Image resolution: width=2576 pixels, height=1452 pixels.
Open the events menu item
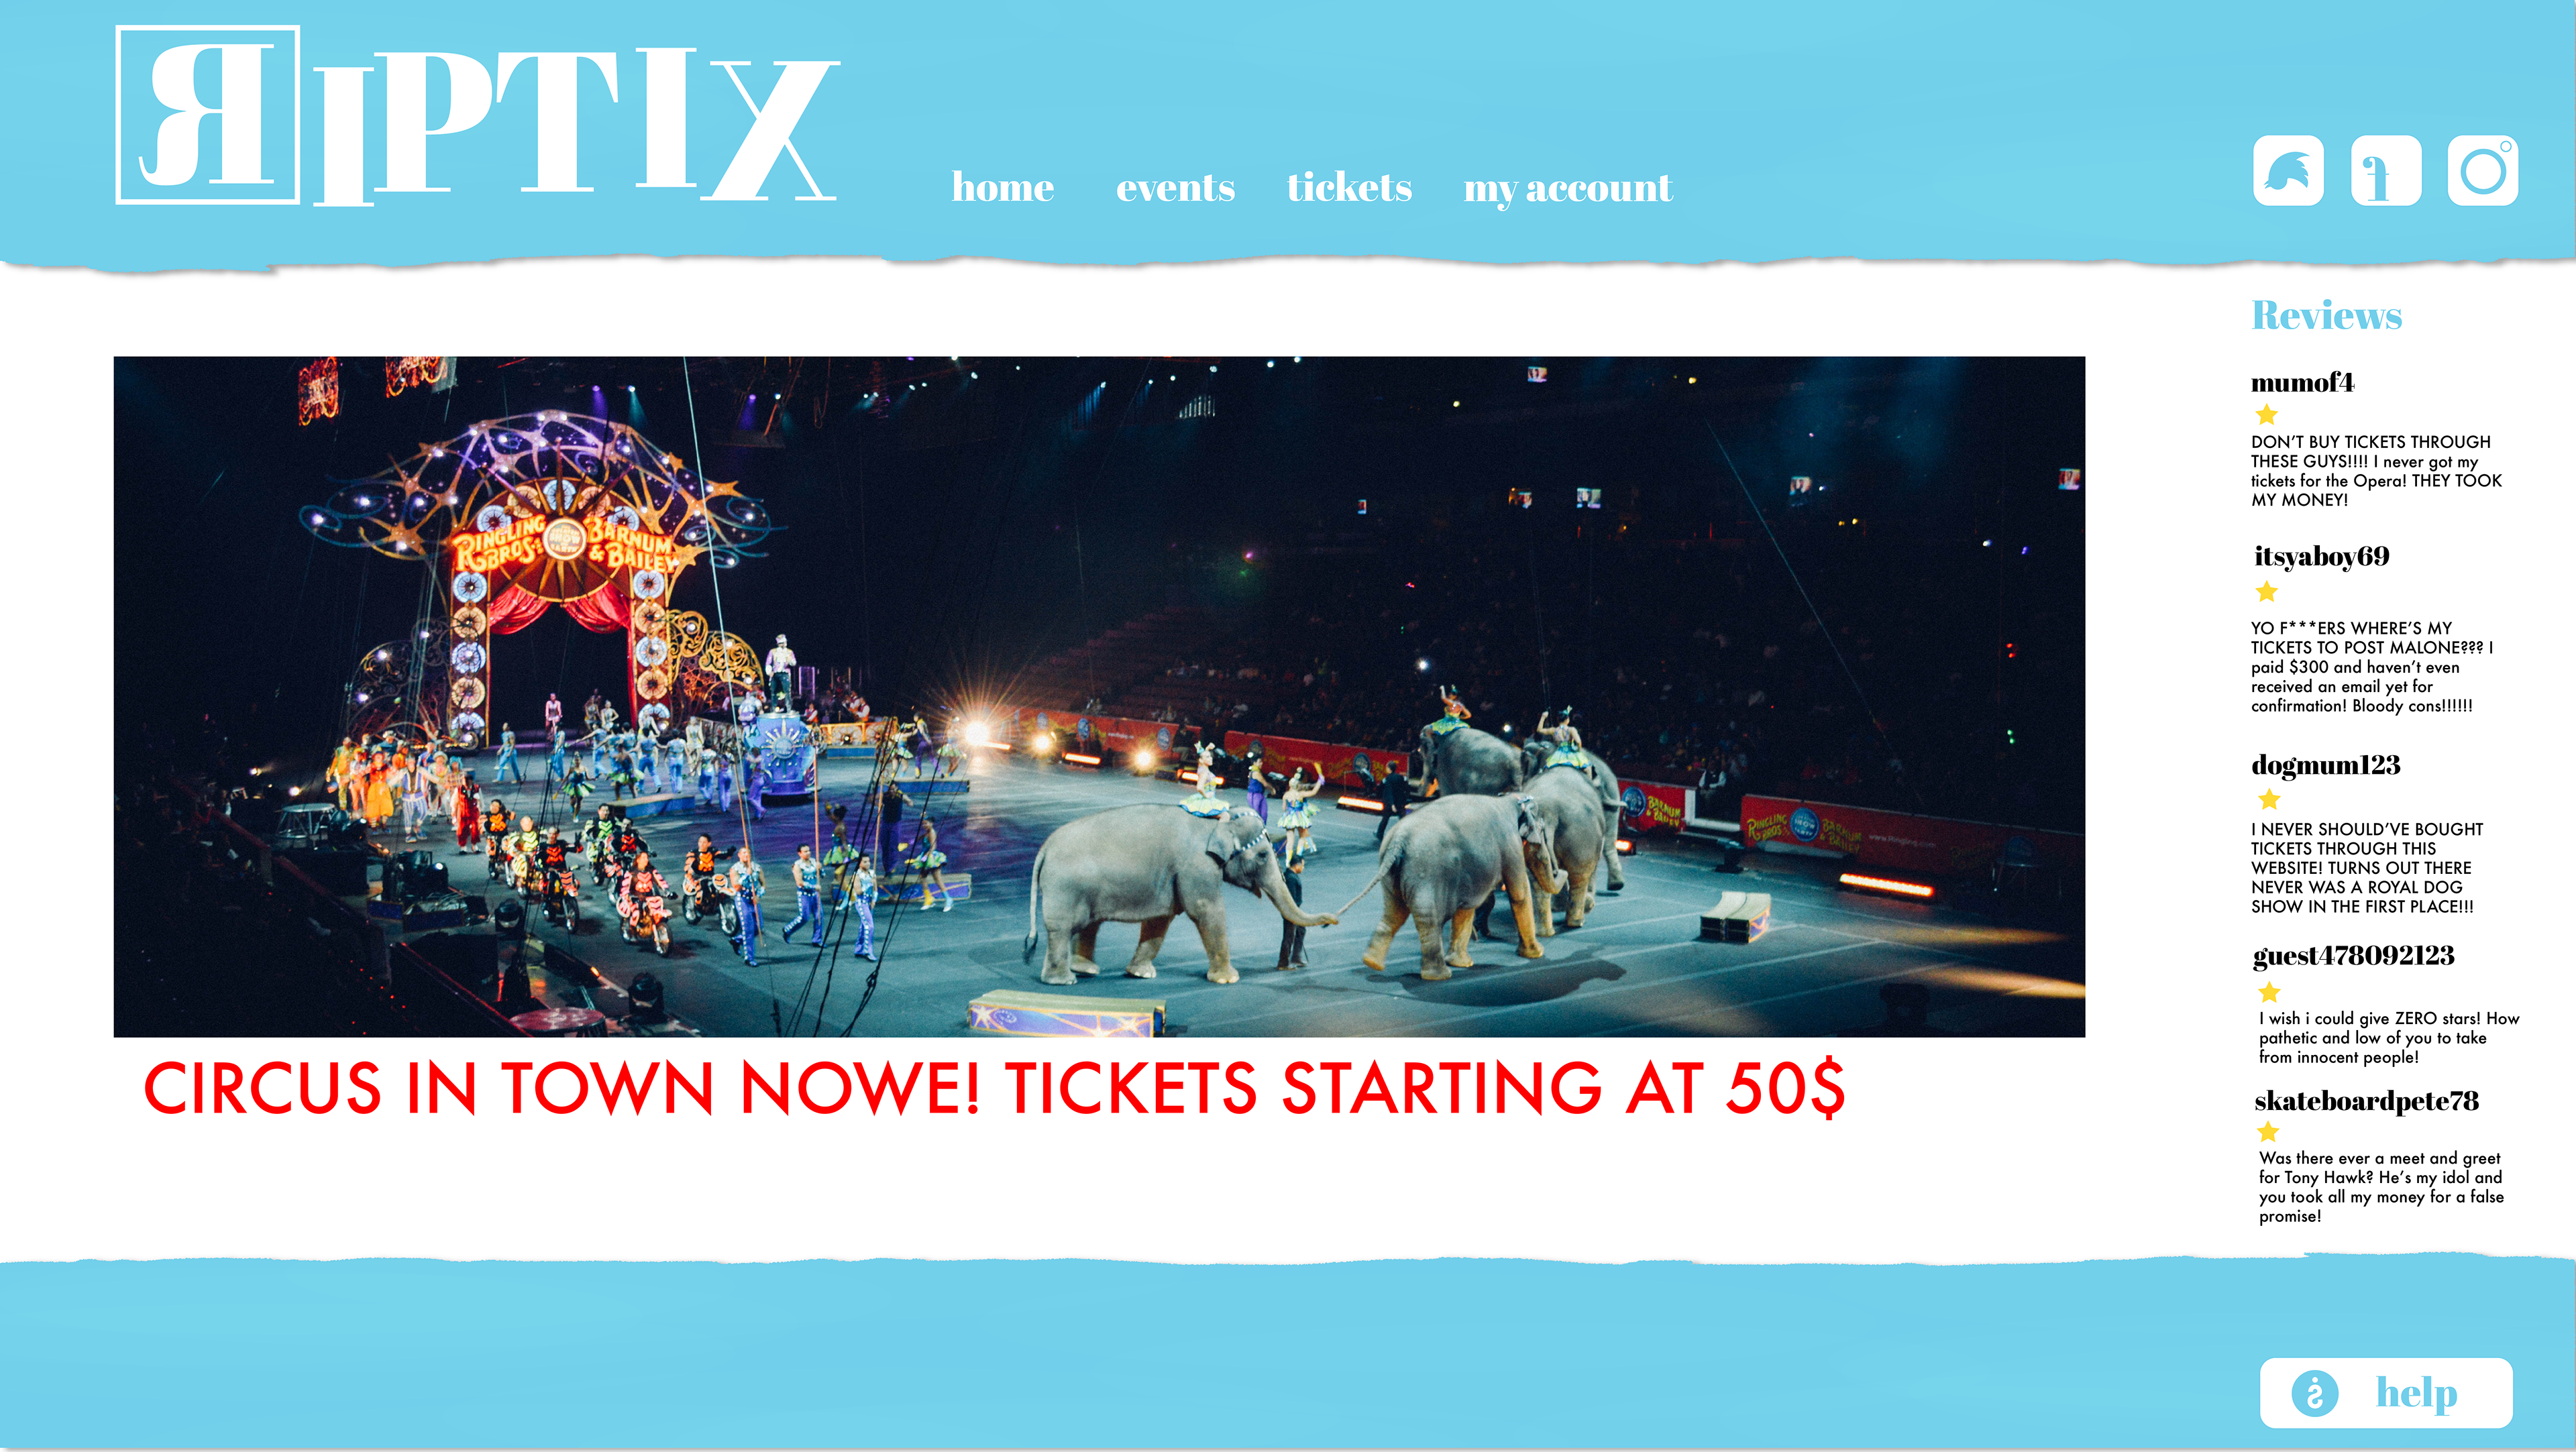1175,187
